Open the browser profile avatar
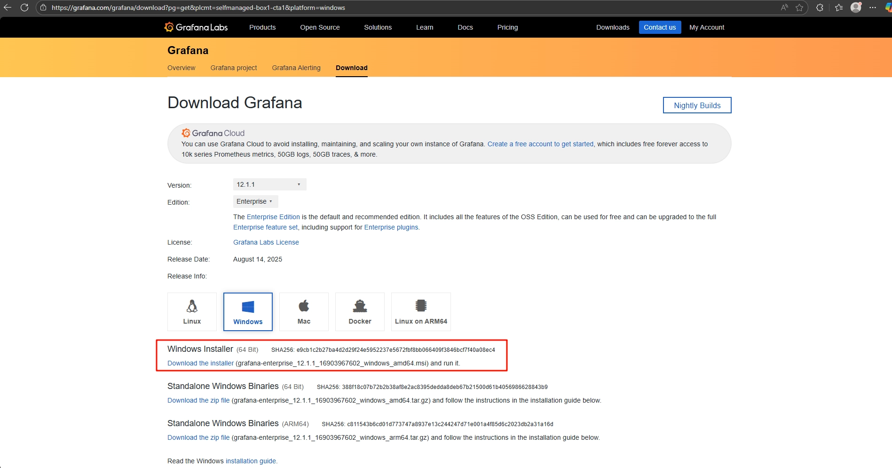892x468 pixels. coord(856,8)
